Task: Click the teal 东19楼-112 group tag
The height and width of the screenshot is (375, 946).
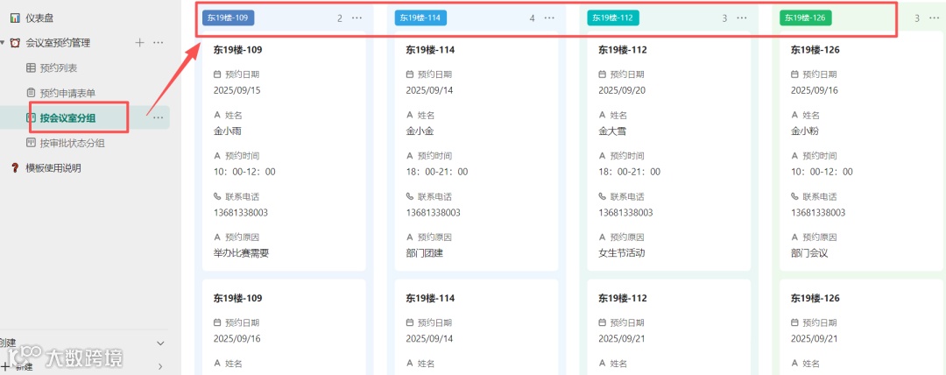Action: point(613,18)
